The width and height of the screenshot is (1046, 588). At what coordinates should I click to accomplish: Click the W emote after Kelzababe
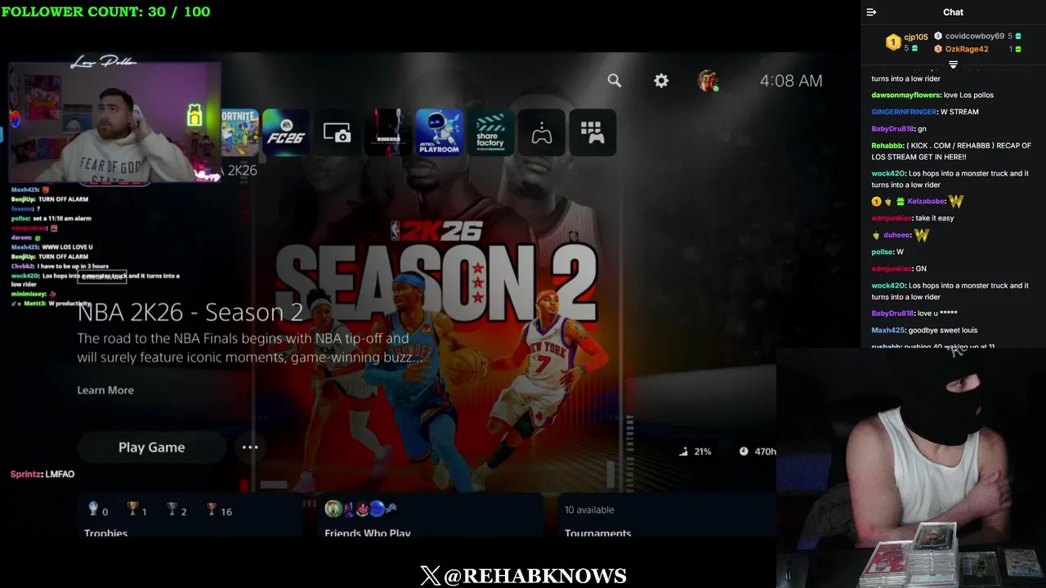coord(956,201)
